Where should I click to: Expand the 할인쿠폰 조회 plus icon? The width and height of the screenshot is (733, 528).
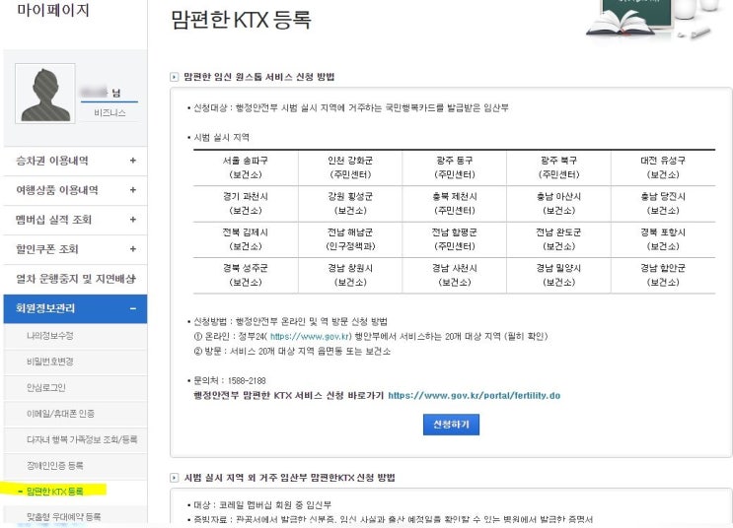[133, 249]
